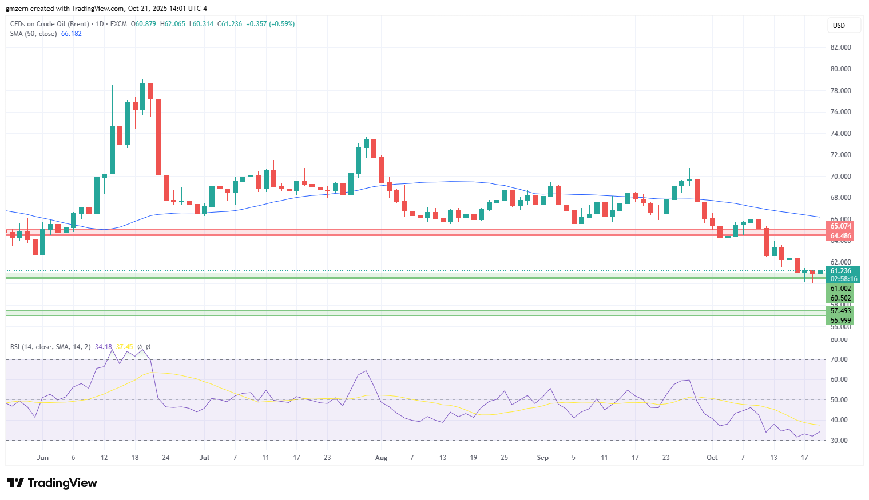Click the 70.00 RSI axis label
Viewport: 869px width, 500px height.
[x=839, y=359]
